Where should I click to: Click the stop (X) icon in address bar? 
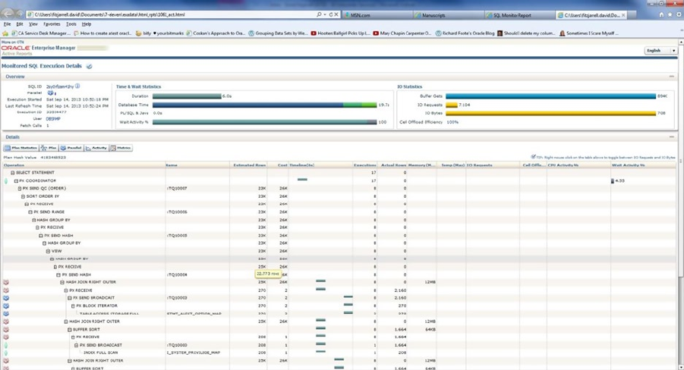click(336, 14)
